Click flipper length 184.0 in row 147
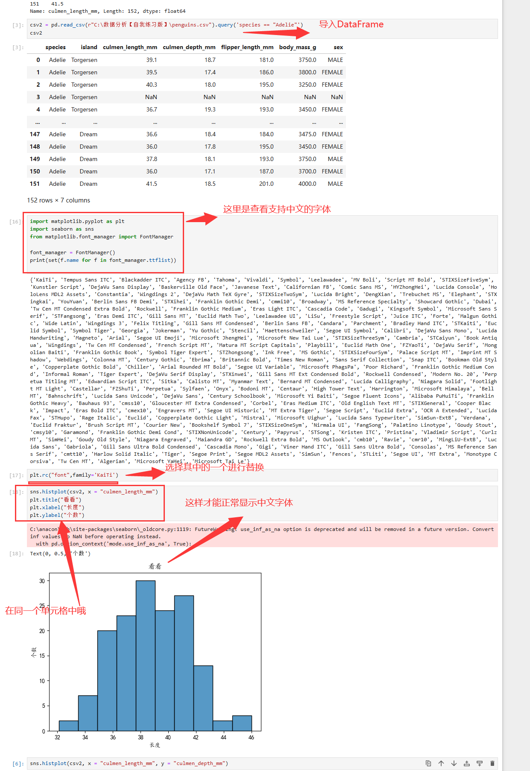 pos(266,134)
